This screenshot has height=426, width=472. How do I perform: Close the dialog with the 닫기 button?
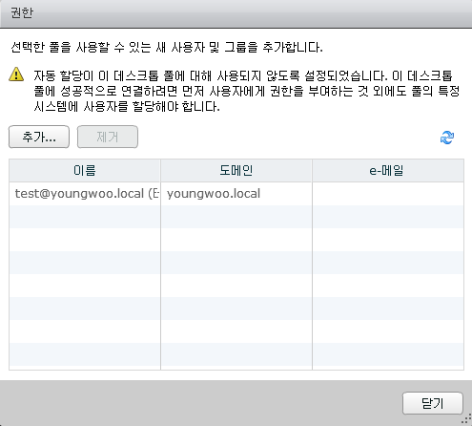(433, 403)
